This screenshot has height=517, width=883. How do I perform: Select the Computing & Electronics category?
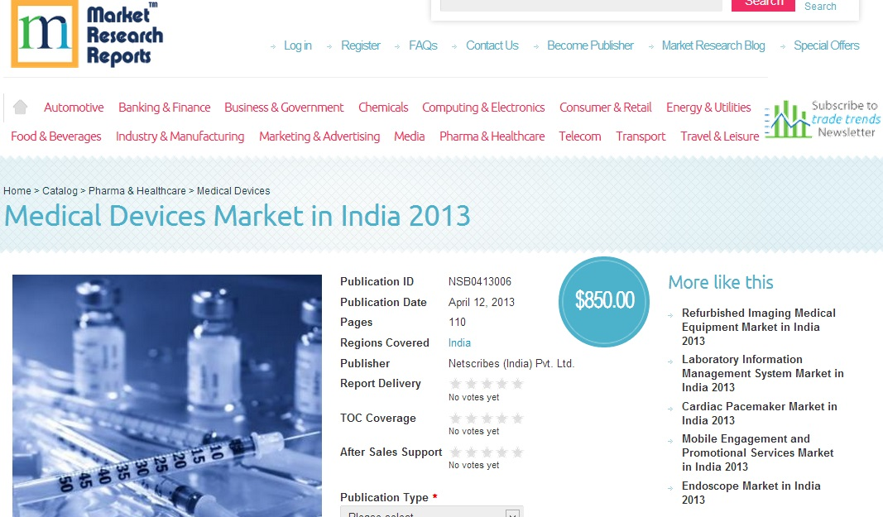pyautogui.click(x=483, y=108)
